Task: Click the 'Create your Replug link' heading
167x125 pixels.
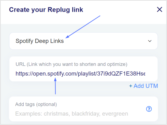Action: tap(46, 10)
